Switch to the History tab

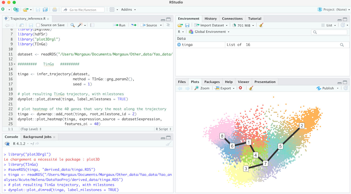(x=211, y=19)
